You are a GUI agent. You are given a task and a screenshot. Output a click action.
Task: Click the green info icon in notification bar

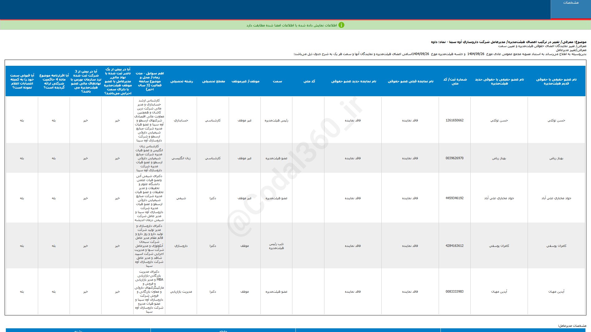pyautogui.click(x=341, y=25)
